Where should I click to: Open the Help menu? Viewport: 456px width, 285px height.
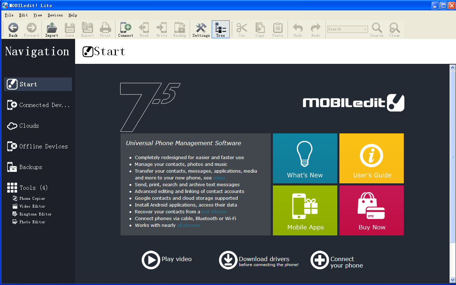coord(73,15)
